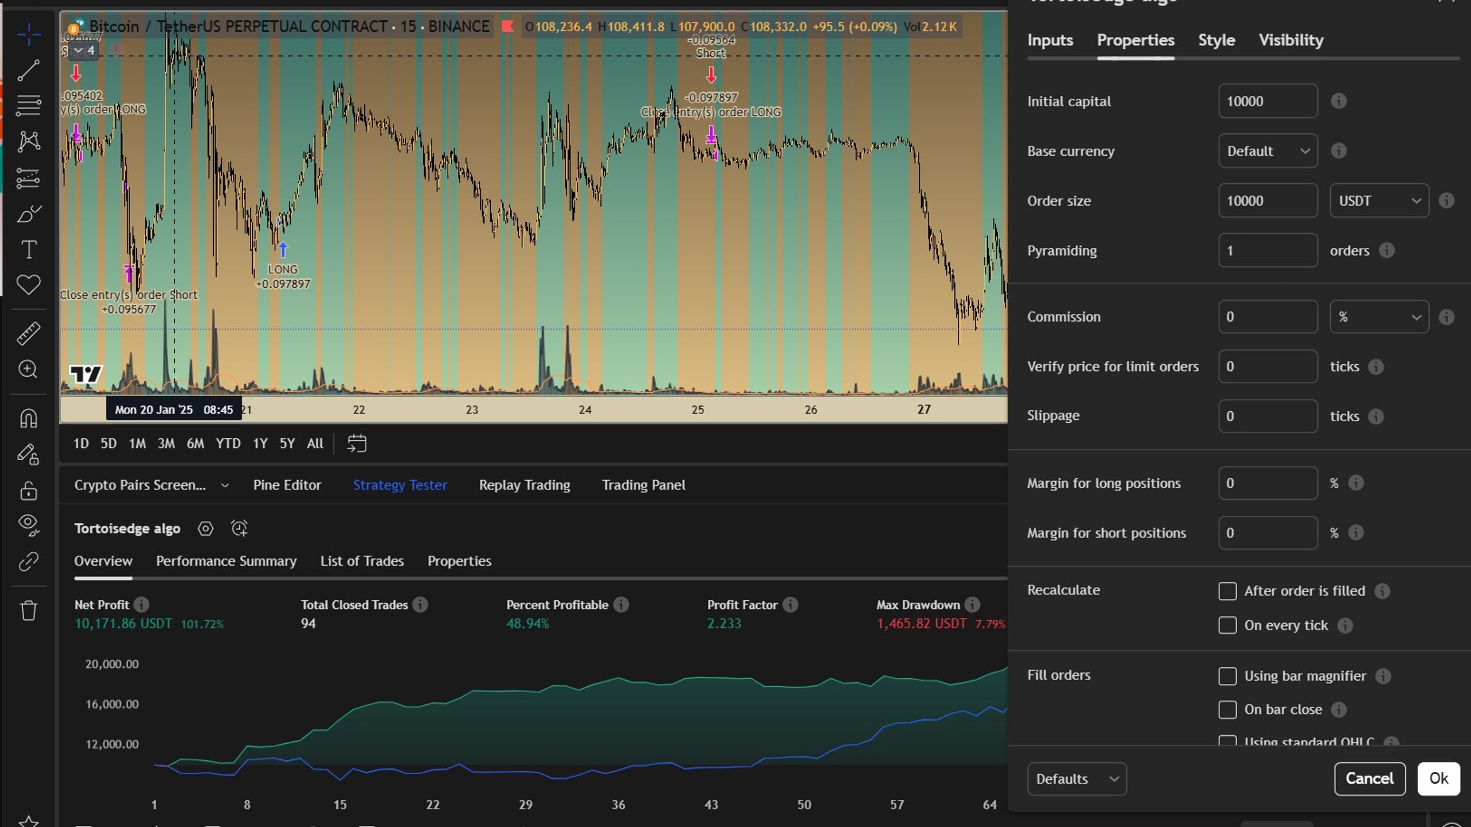The height and width of the screenshot is (827, 1471).
Task: Click the link drawings icon
Action: 29,562
